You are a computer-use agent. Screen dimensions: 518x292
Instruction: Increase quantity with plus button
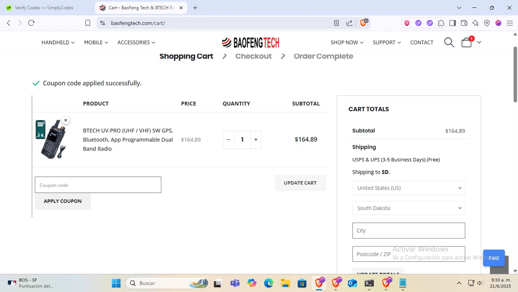(256, 140)
